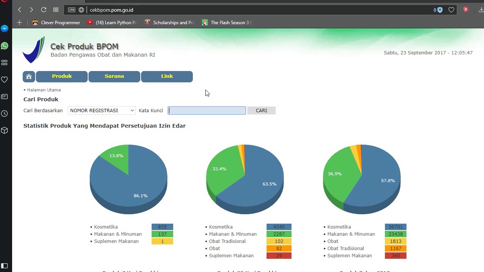The height and width of the screenshot is (272, 484).
Task: Open the Clever Programmer bookmark
Action: [x=56, y=23]
